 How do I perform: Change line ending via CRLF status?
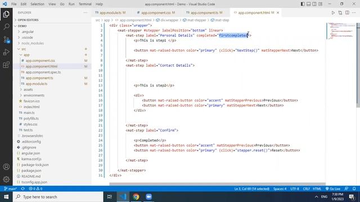click(x=306, y=189)
